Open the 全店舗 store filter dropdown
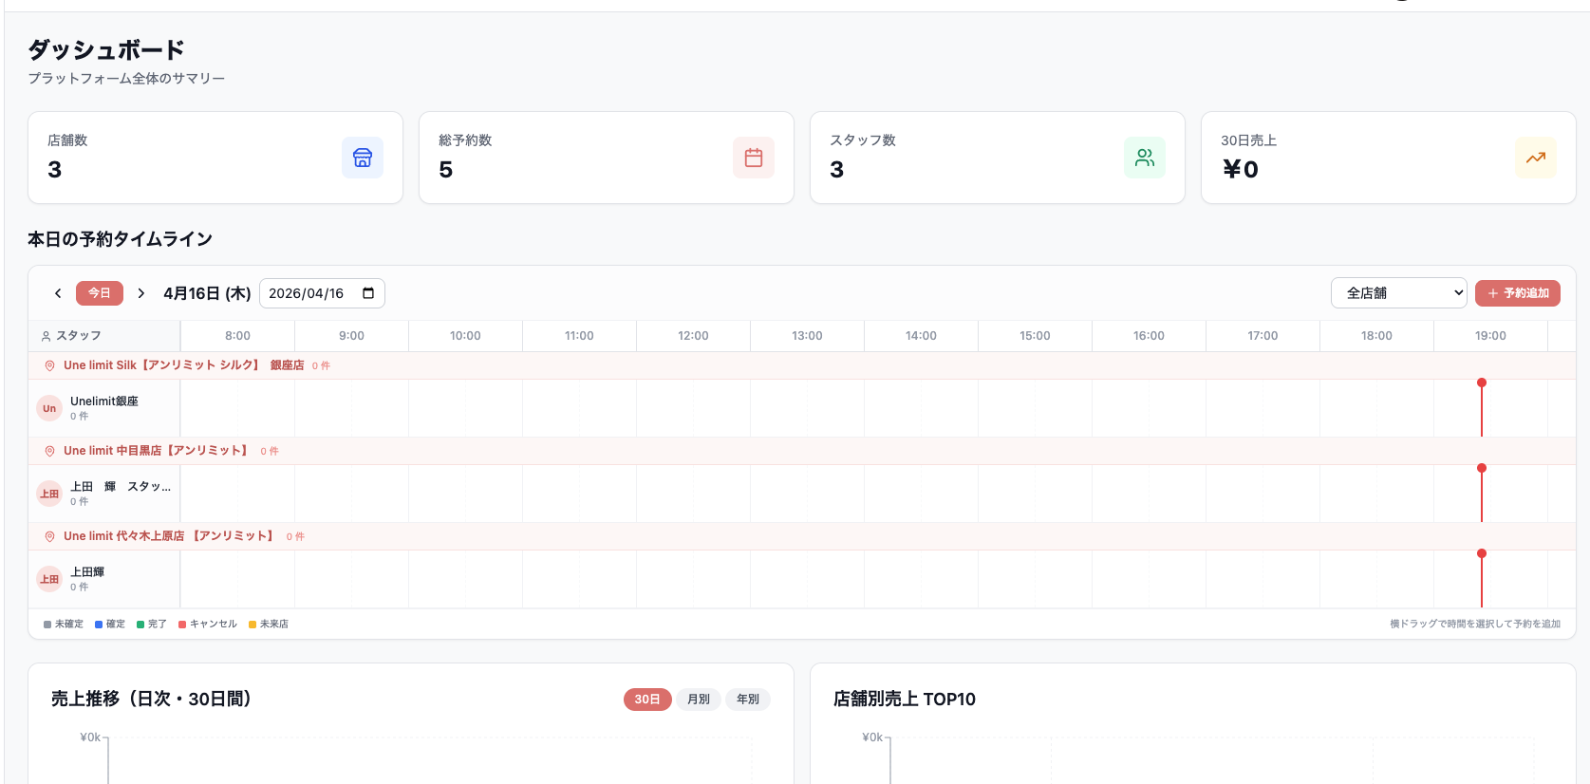Image resolution: width=1590 pixels, height=784 pixels. (1399, 293)
